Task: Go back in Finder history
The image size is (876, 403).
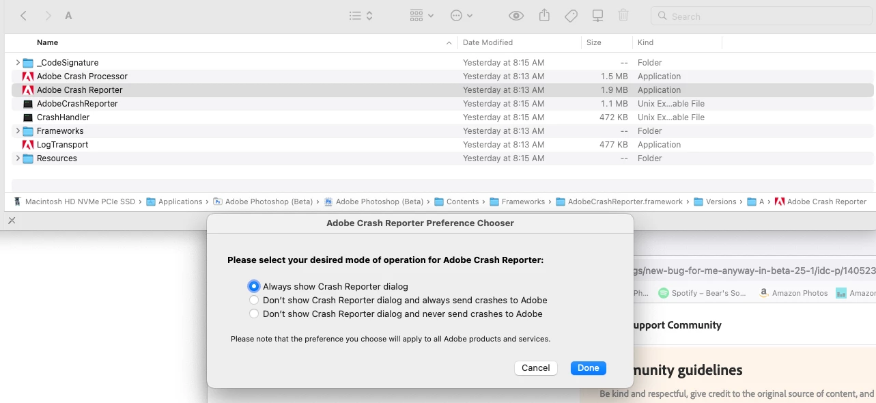Action: tap(24, 16)
